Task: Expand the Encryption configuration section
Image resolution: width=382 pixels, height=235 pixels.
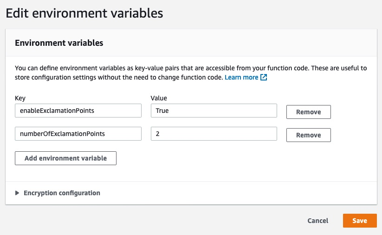Action: pyautogui.click(x=58, y=193)
